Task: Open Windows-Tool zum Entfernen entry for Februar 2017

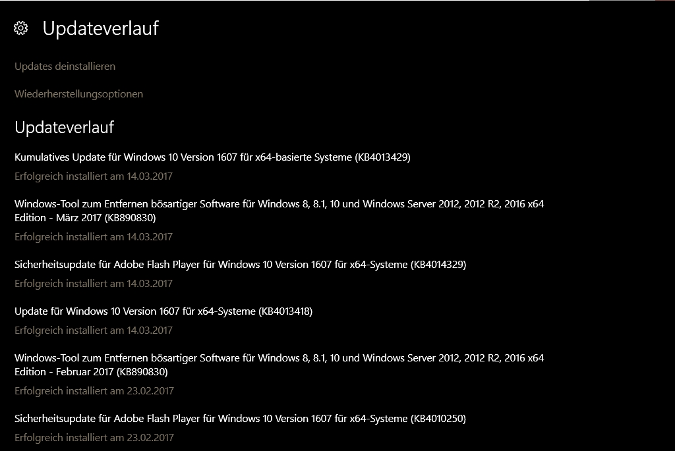Action: (279, 358)
